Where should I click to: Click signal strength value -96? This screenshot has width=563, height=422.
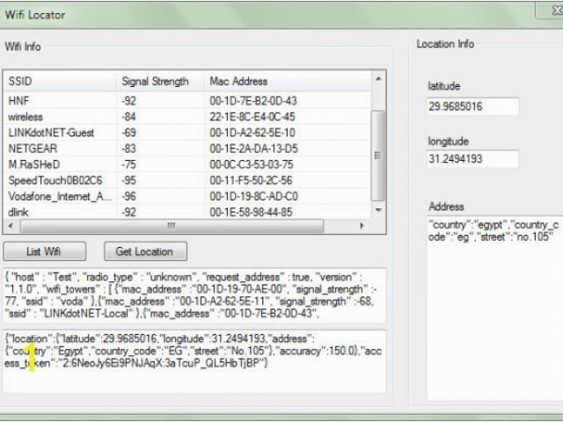click(128, 196)
